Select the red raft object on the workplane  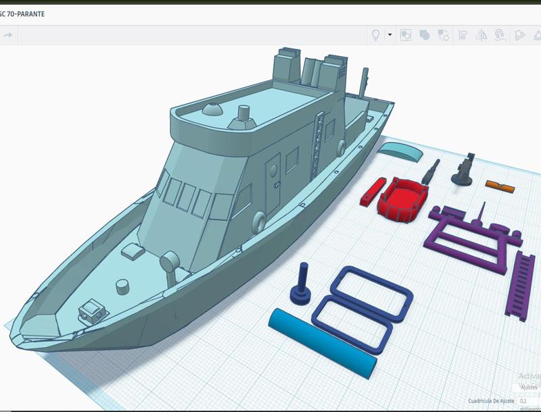pos(402,199)
